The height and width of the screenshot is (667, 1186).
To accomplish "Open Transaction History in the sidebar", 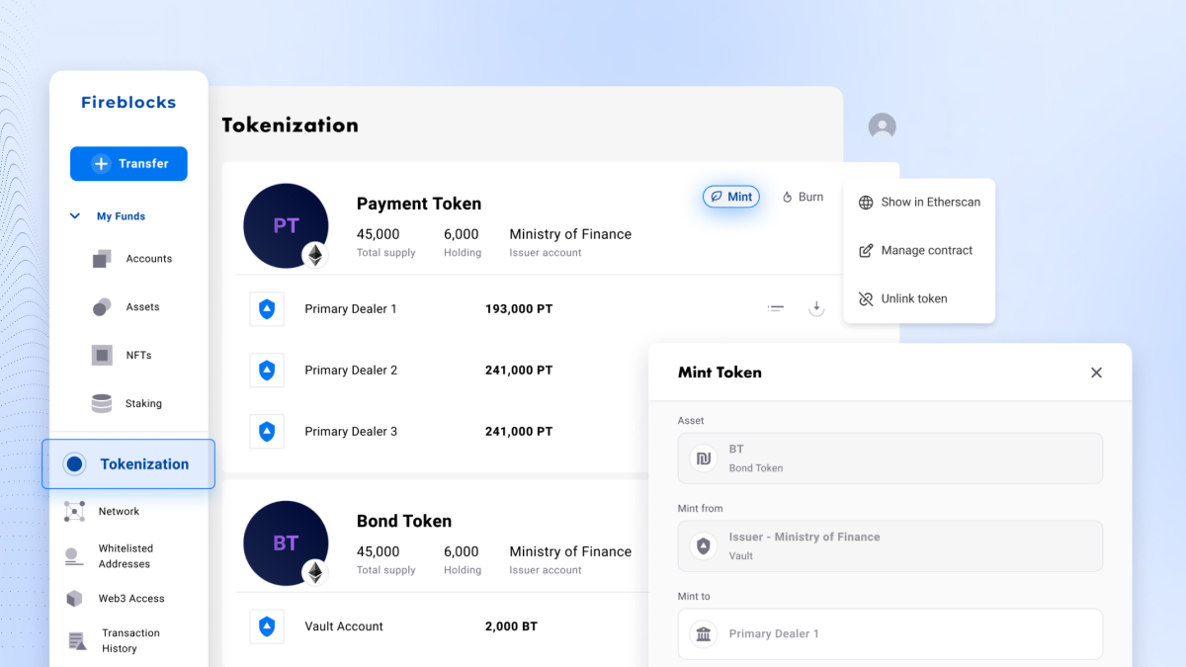I will click(x=130, y=641).
